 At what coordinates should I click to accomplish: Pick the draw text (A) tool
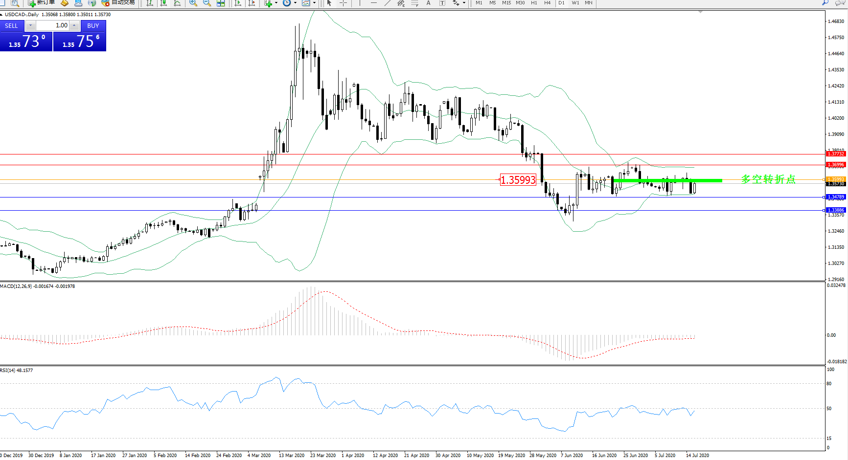click(x=428, y=3)
